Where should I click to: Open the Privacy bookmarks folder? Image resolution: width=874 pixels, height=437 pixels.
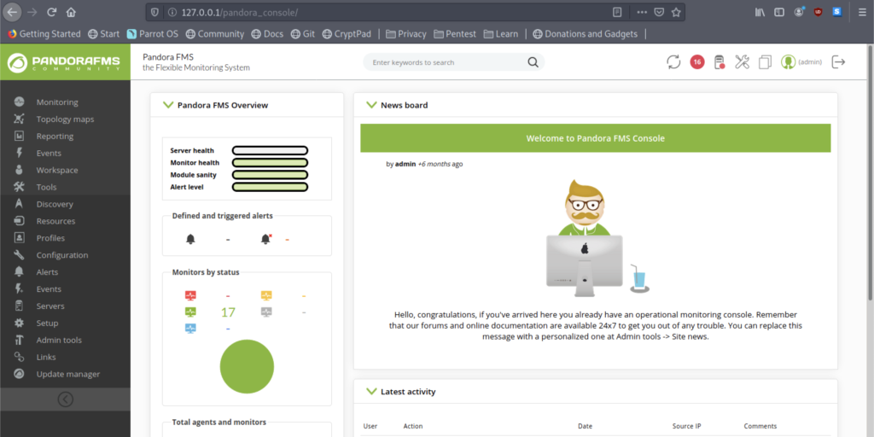pos(405,33)
